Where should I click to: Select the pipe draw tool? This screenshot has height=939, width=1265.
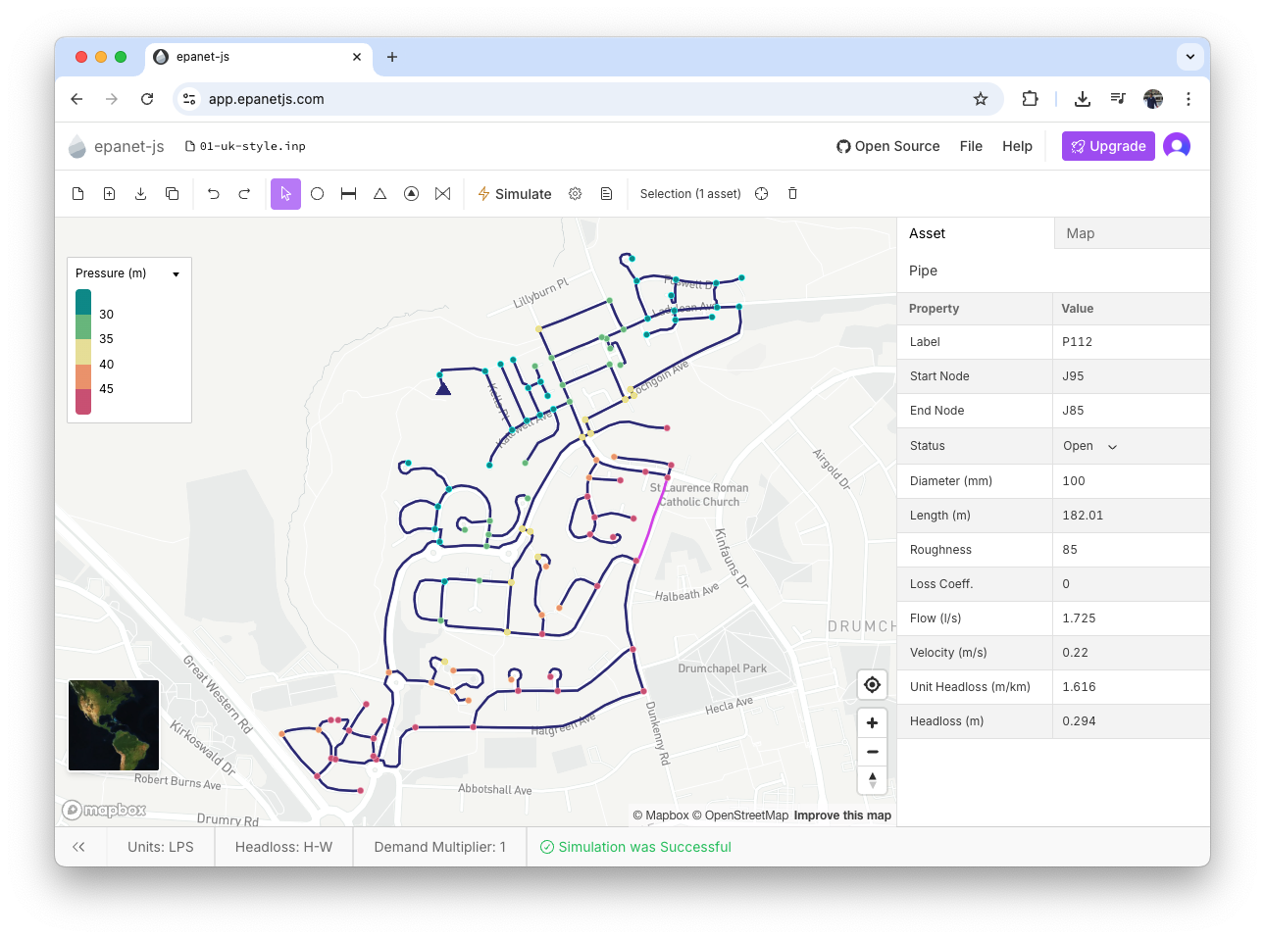tap(348, 194)
